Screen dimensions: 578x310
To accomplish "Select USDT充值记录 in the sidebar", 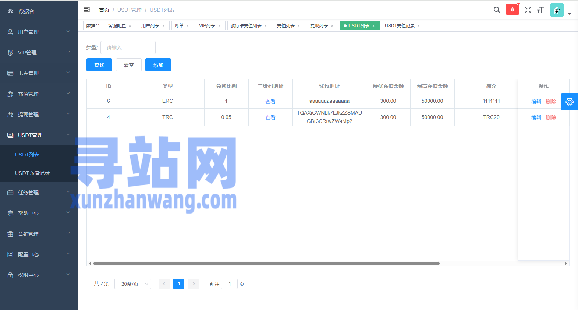I will point(32,173).
